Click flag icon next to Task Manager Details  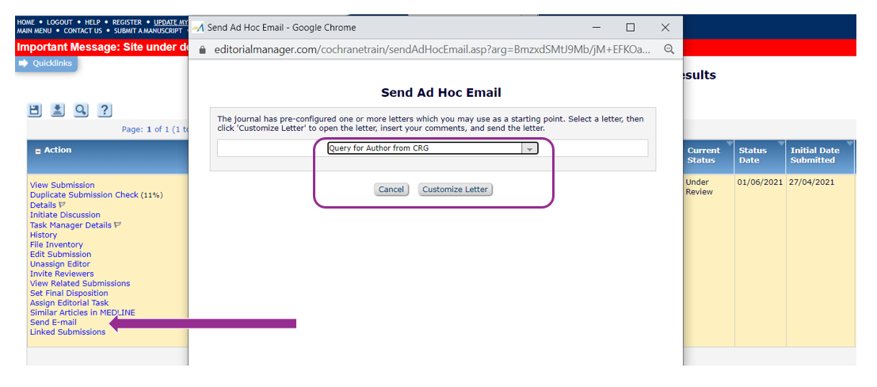tap(118, 225)
